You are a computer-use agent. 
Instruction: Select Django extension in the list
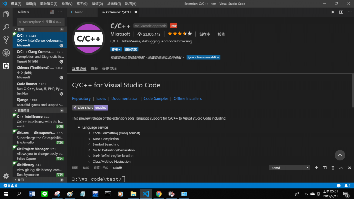coord(40,102)
